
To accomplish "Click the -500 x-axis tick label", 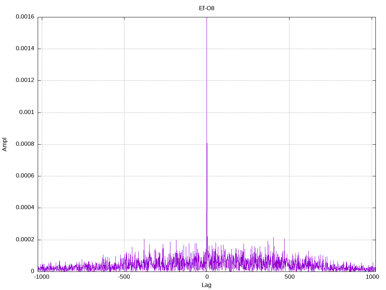I will (x=124, y=277).
